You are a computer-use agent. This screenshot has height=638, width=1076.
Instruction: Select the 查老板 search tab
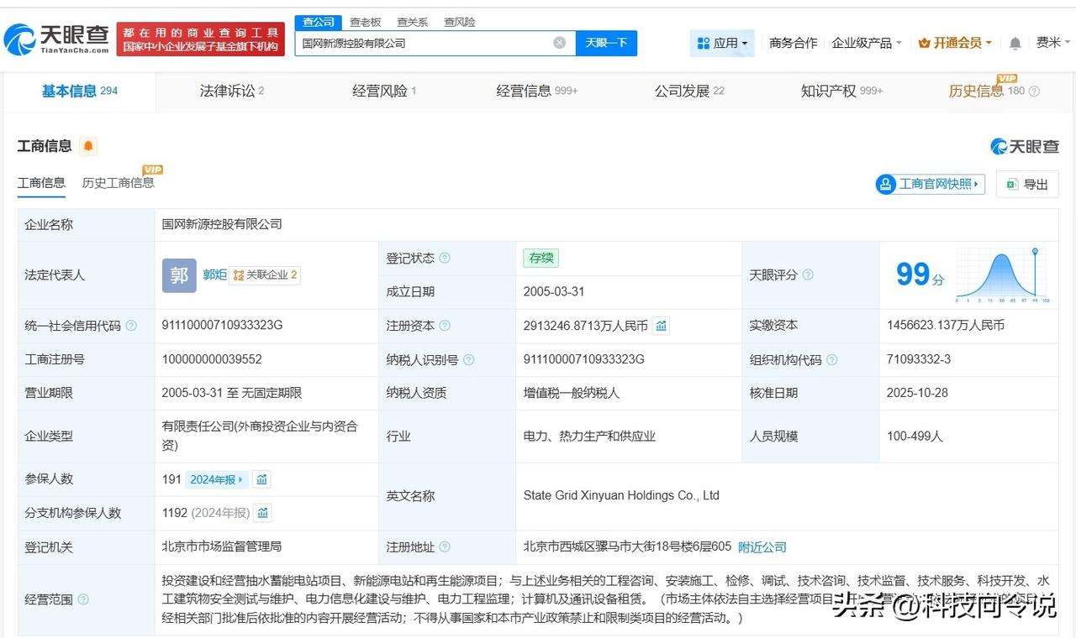tap(366, 22)
